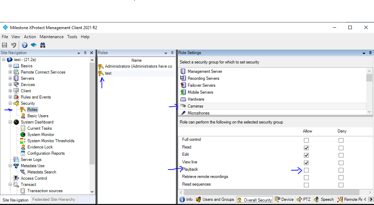Image resolution: width=374 pixels, height=205 pixels.
Task: Select the Evidence Lock node icon
Action: coord(23,147)
